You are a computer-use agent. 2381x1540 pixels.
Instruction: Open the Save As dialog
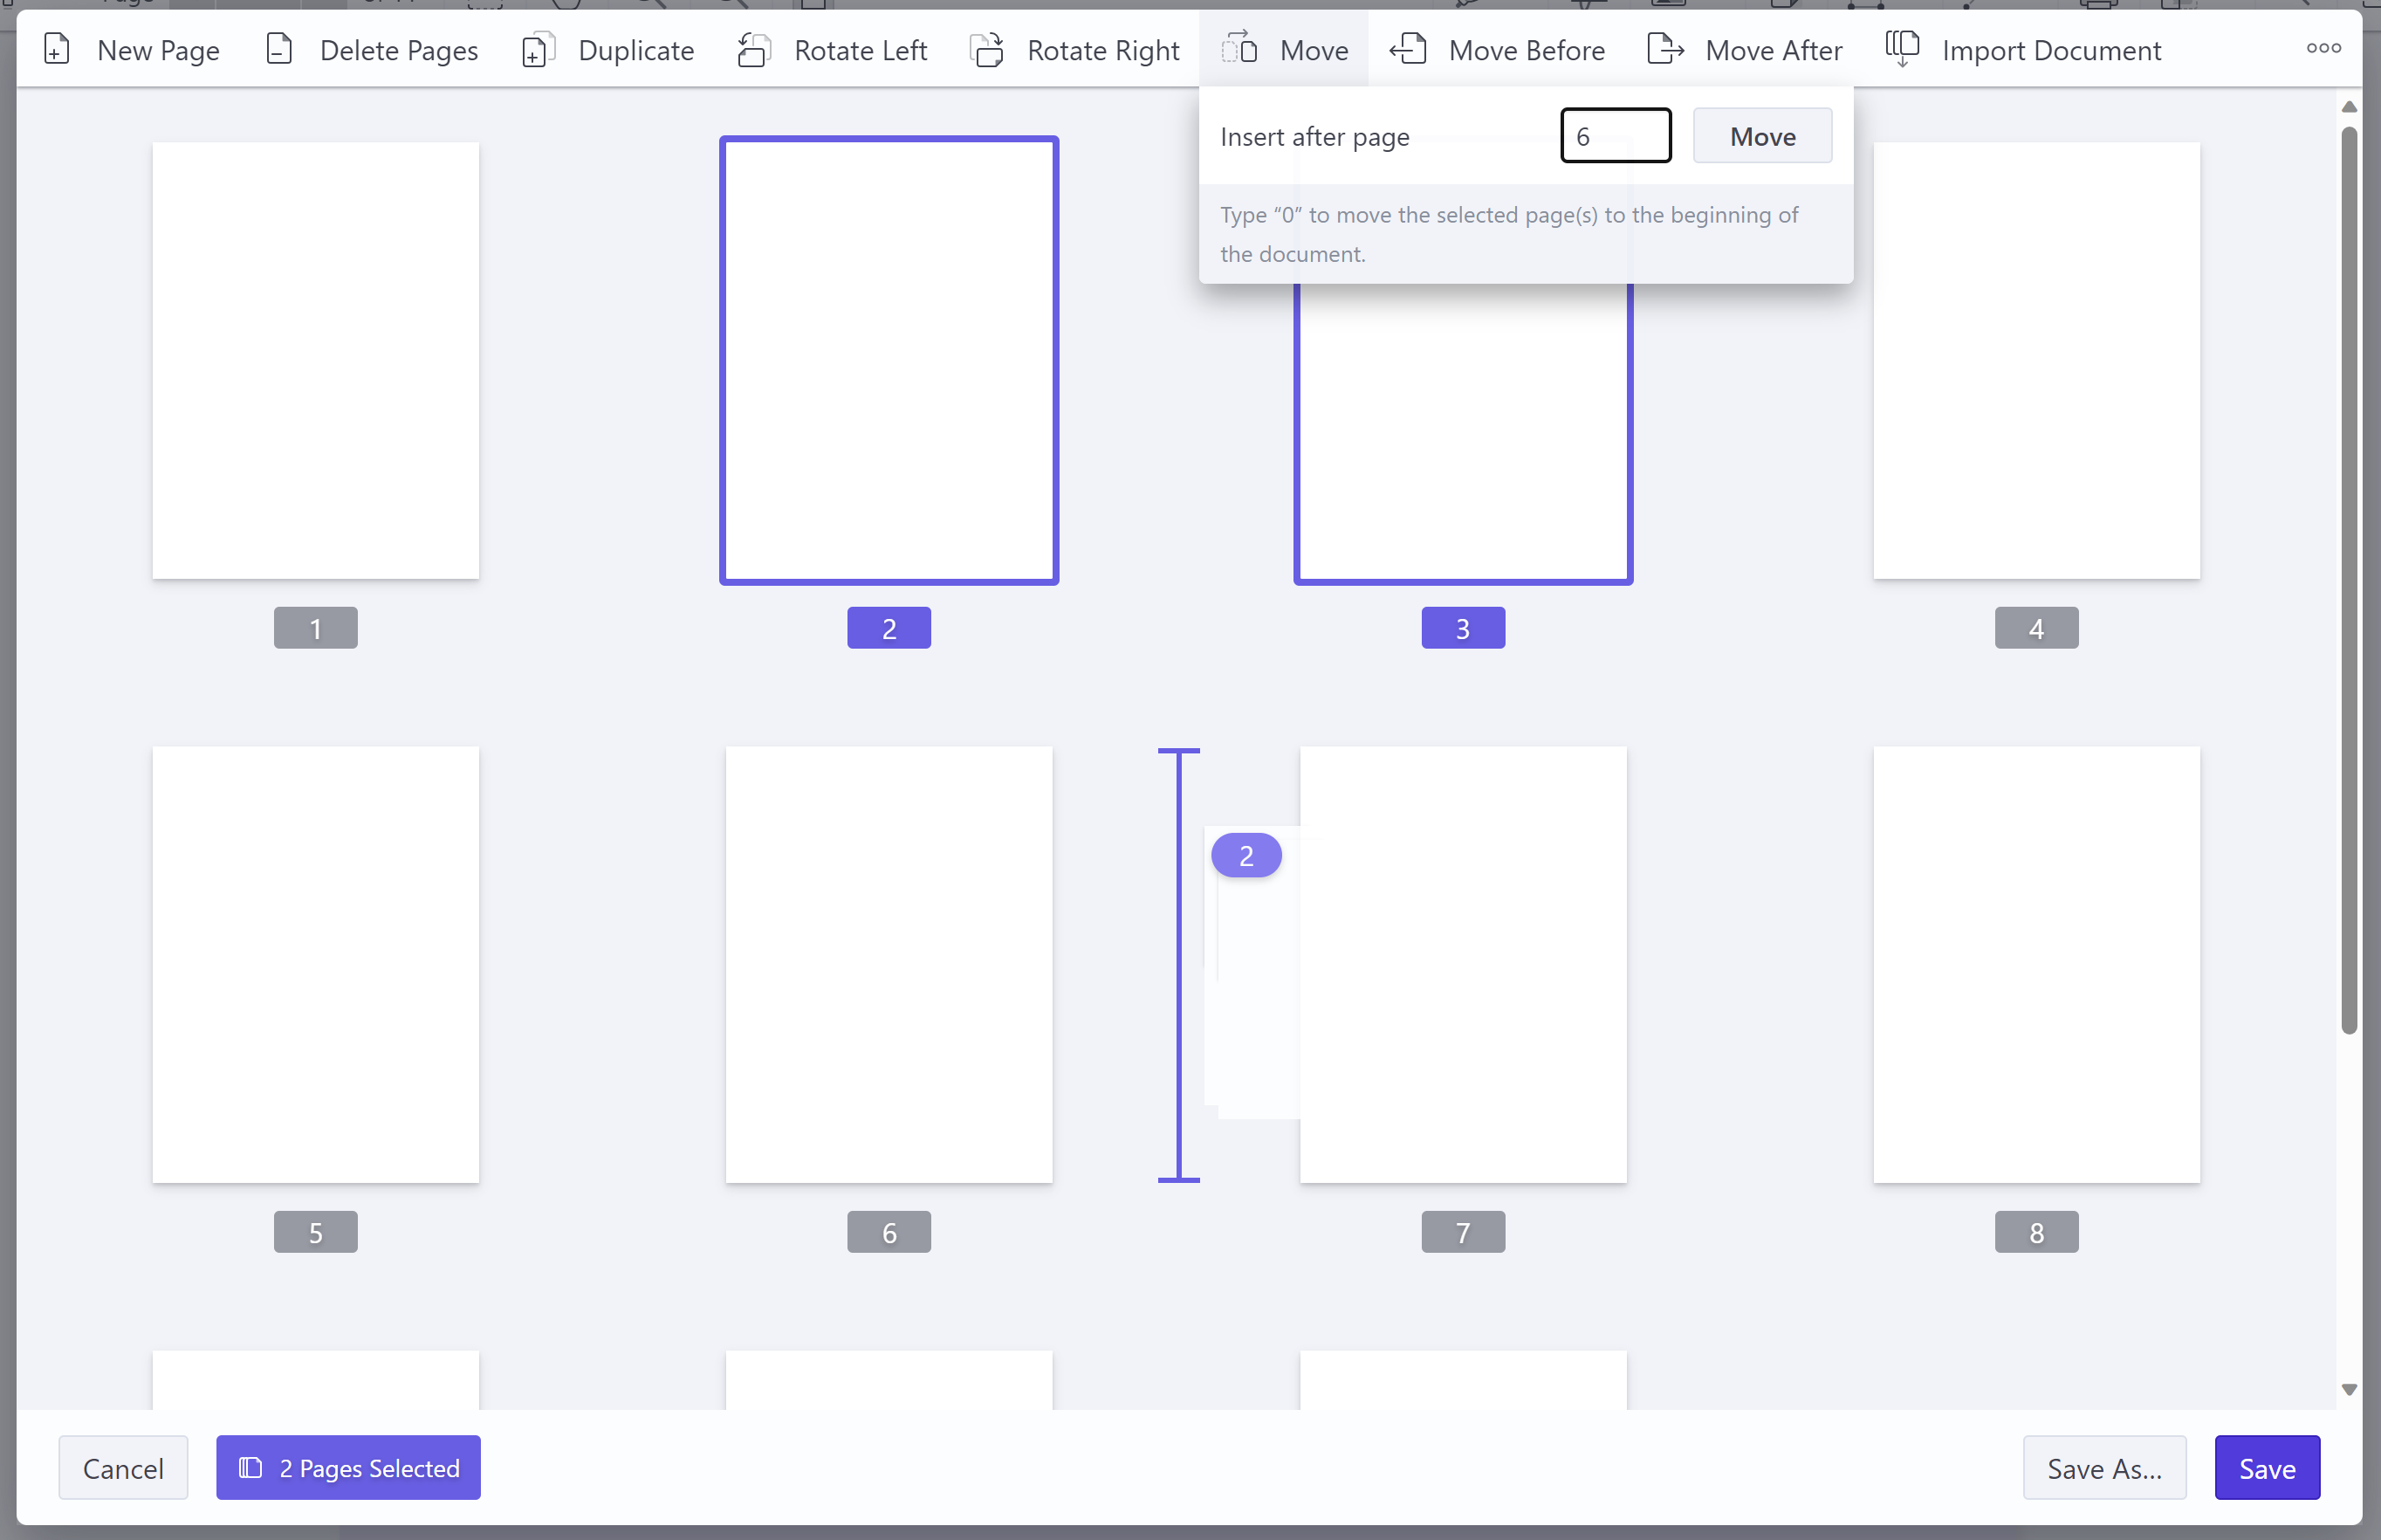[x=2104, y=1467]
